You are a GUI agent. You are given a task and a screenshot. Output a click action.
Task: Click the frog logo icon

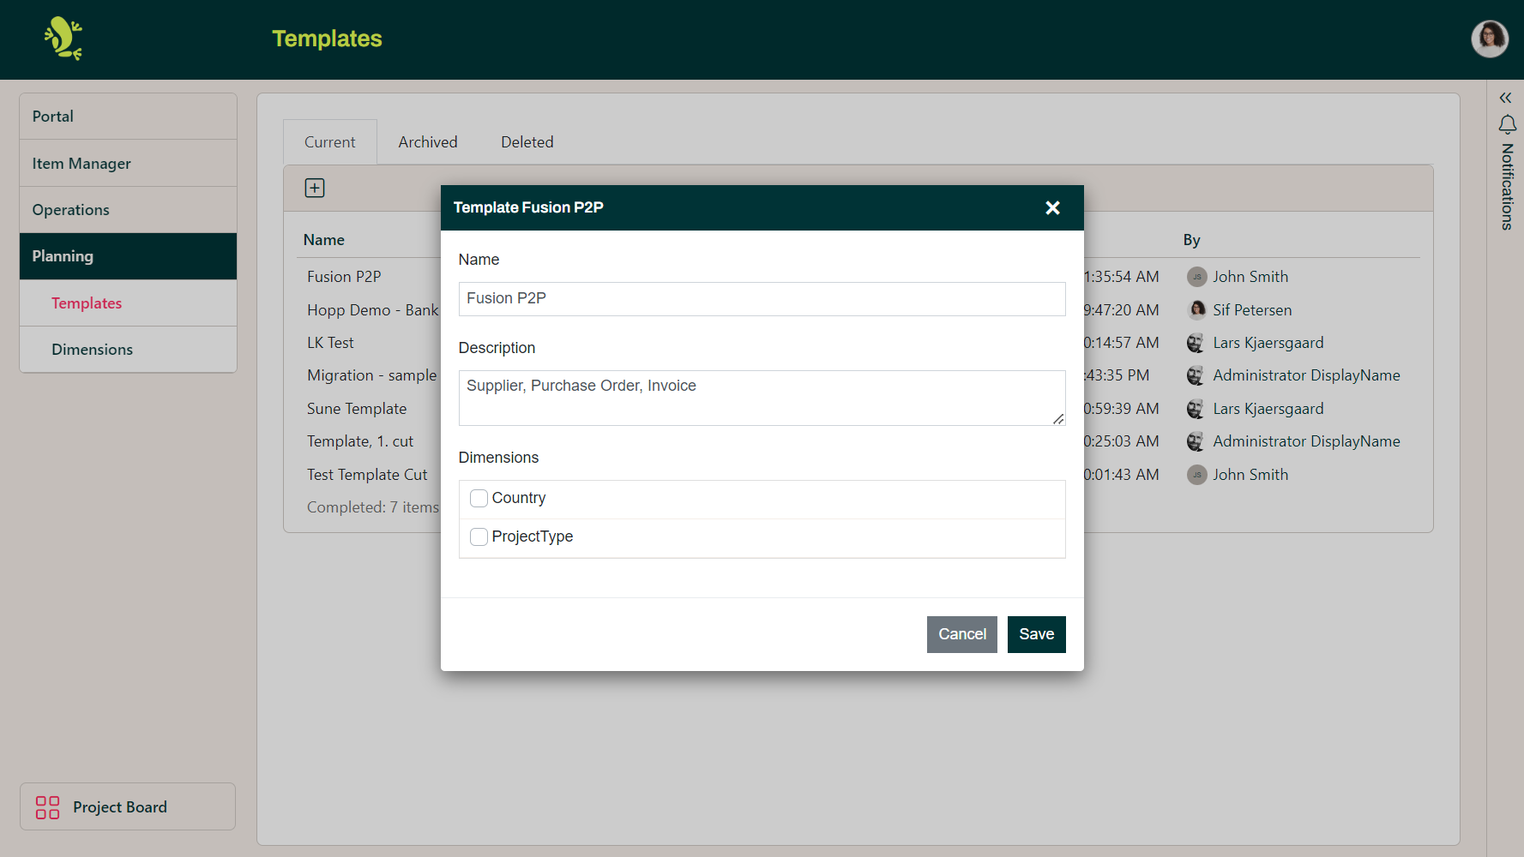click(63, 39)
